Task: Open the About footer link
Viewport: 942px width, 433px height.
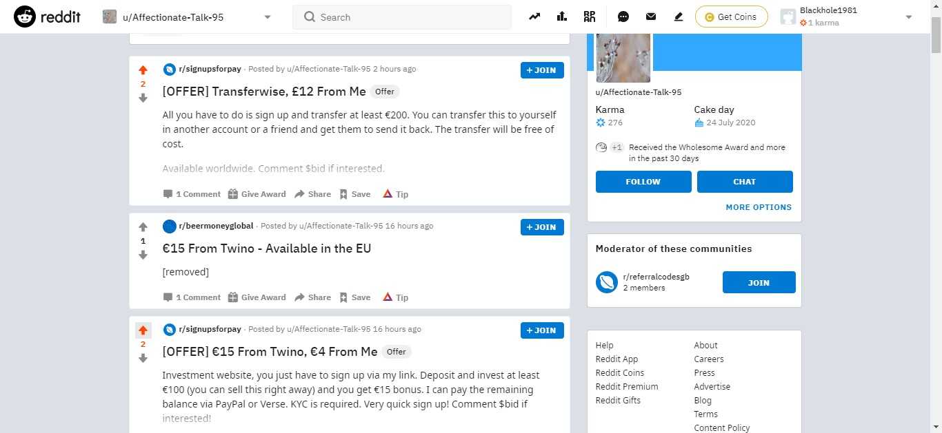Action: coord(705,346)
